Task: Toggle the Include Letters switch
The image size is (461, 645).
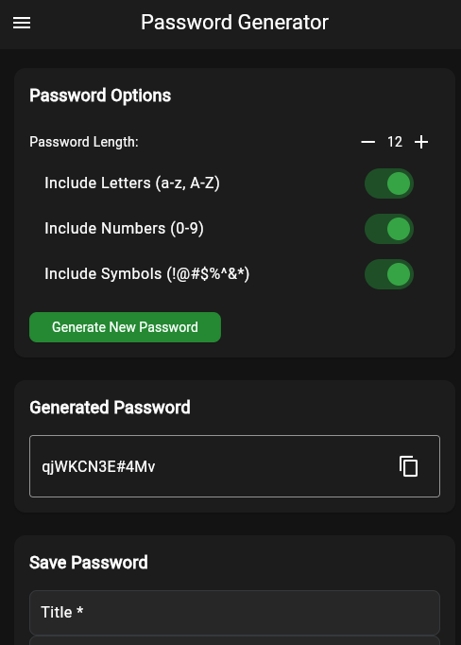Action: click(x=389, y=183)
